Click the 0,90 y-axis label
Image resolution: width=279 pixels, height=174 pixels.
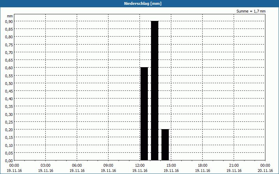(9, 22)
